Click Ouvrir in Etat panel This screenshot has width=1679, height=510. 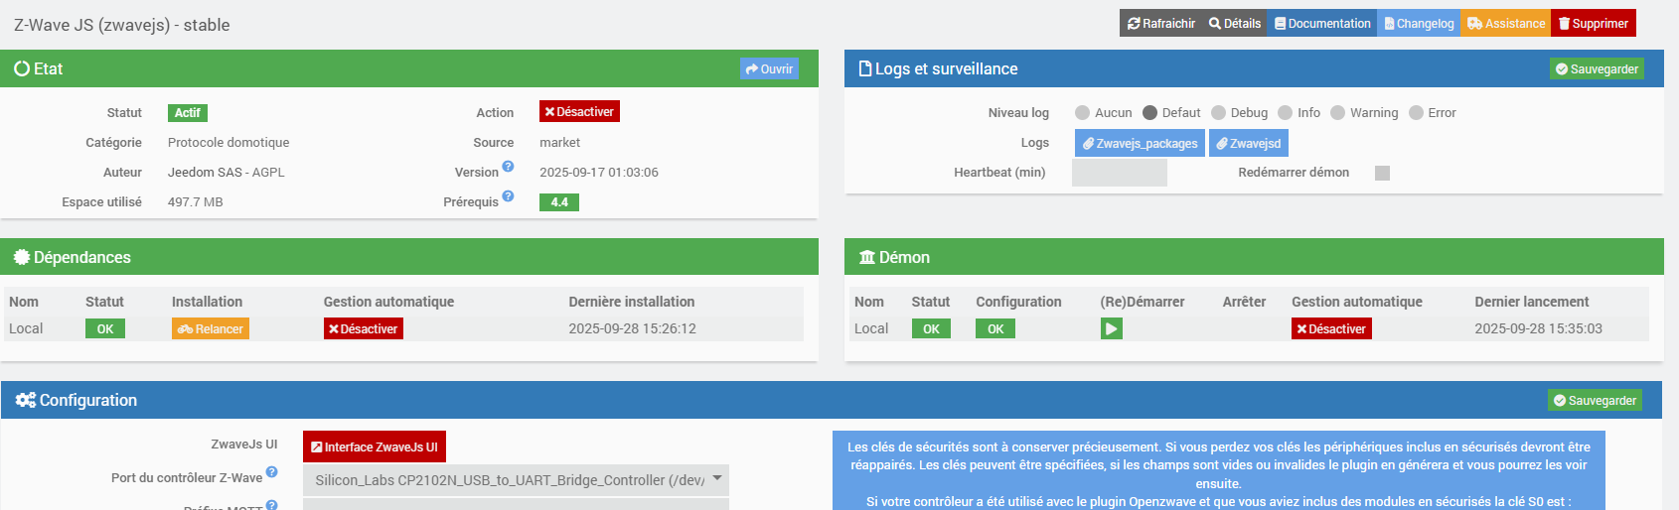769,68
